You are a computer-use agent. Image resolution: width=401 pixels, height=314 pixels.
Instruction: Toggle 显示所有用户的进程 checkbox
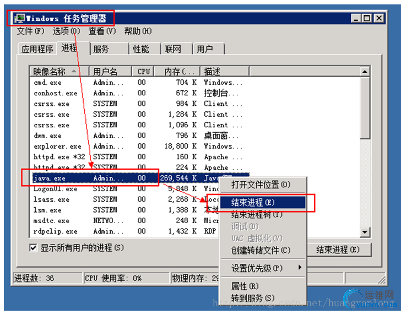[33, 247]
